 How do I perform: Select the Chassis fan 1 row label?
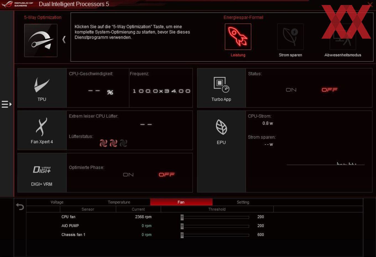pyautogui.click(x=73, y=235)
